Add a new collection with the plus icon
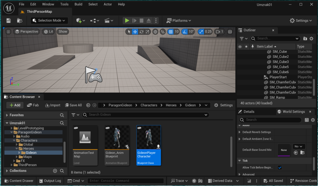Screen dimensions: 318x186 click(55, 171)
